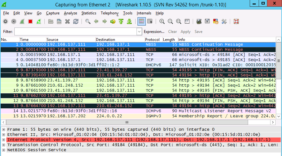Image resolution: width=282 pixels, height=156 pixels.
Task: Close the capture file X icon
Action: (x=67, y=21)
